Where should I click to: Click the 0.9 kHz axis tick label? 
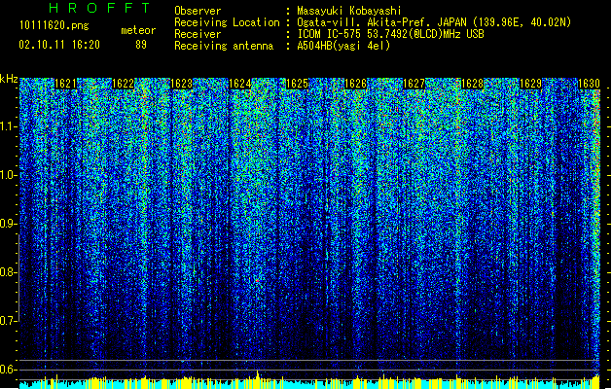point(8,224)
